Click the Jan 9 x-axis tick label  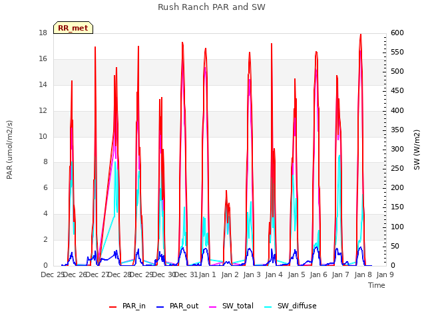pos(385,274)
